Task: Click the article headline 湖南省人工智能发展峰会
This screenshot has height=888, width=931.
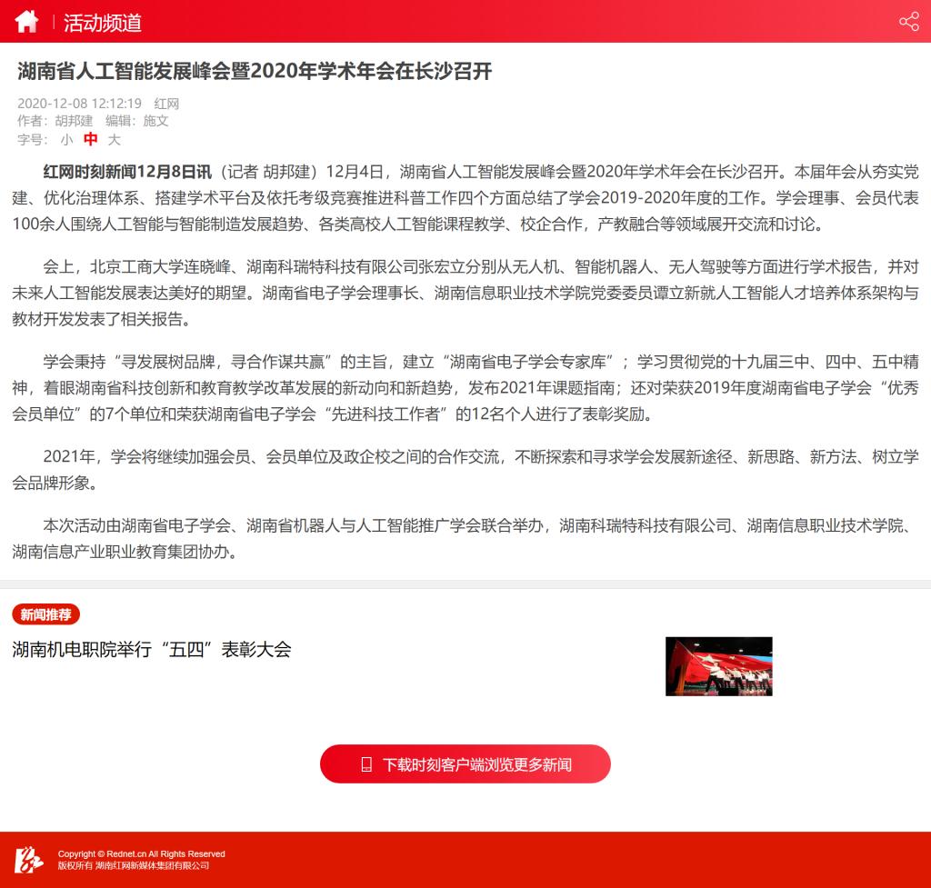Action: click(255, 71)
